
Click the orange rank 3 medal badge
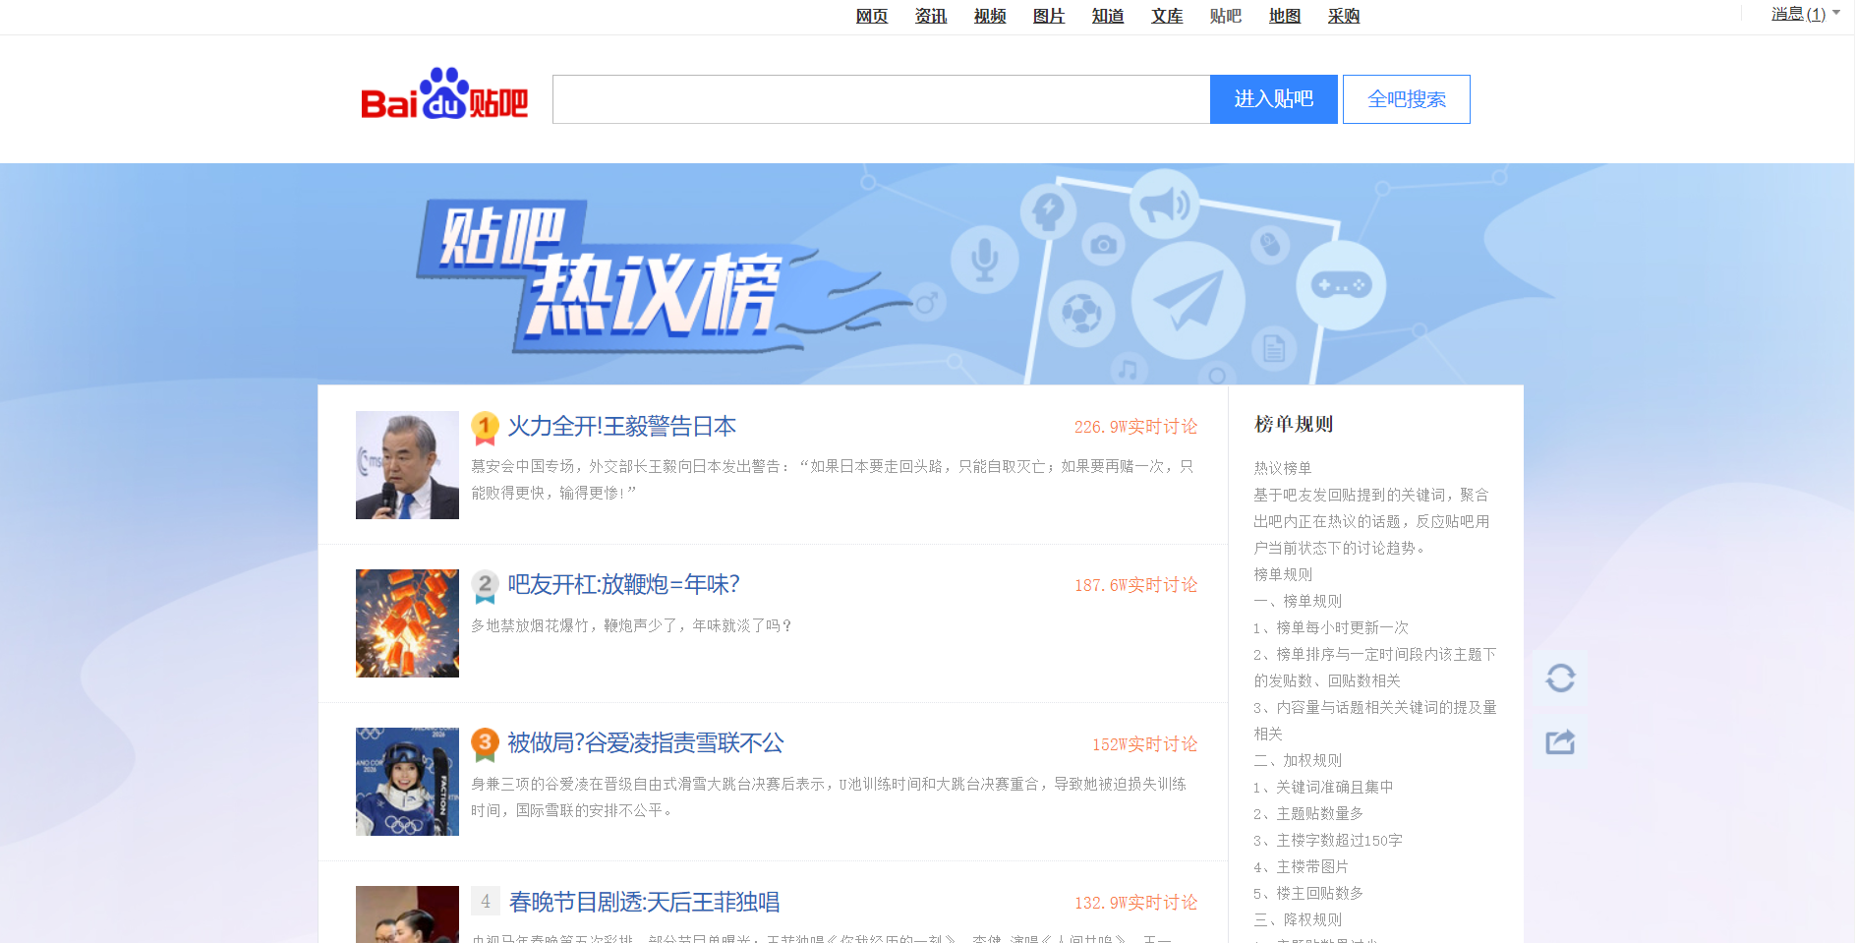click(x=485, y=743)
